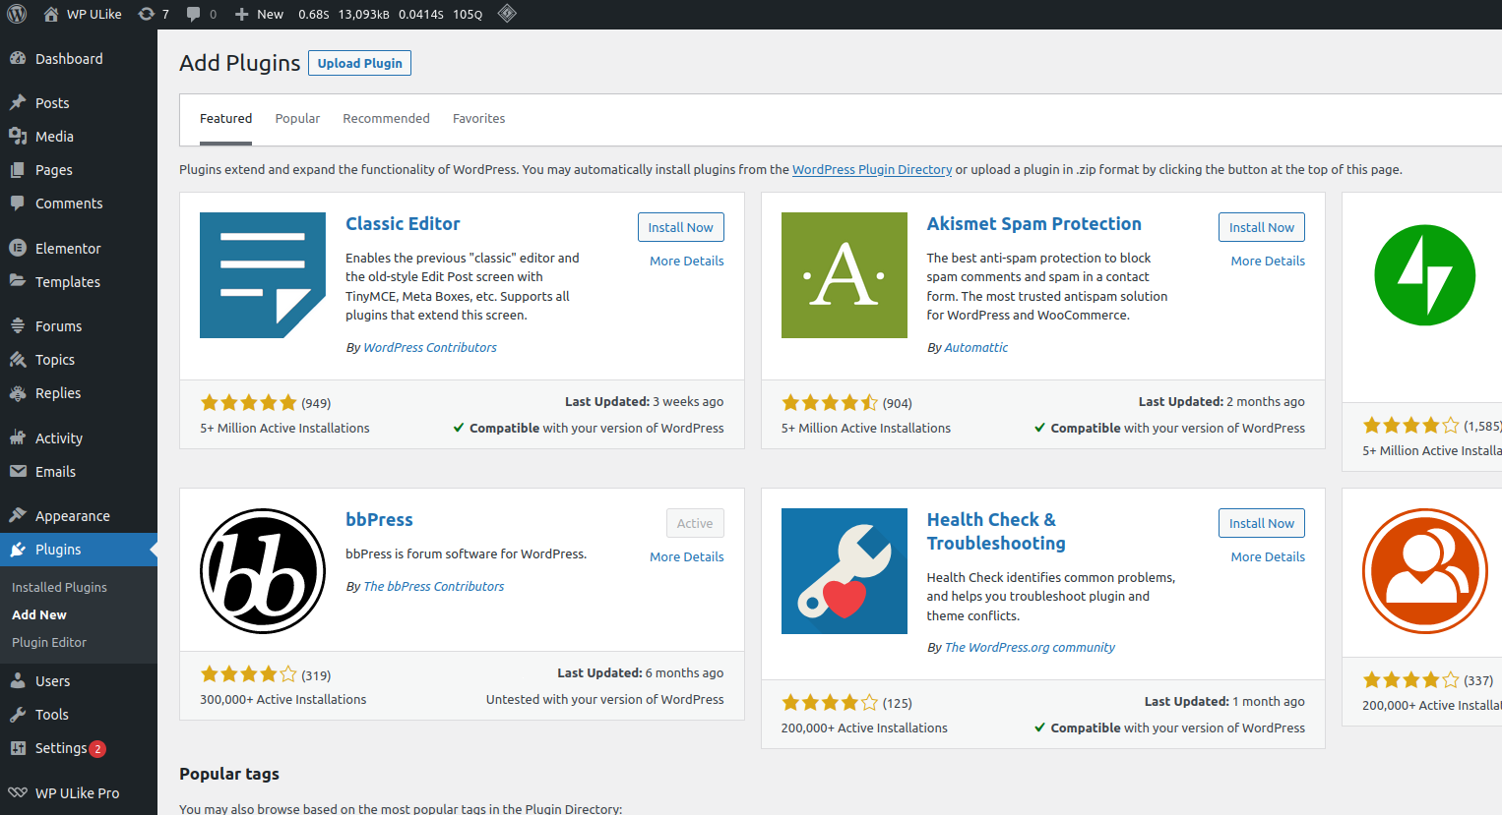Click the bbPress logo thumbnail

[263, 571]
